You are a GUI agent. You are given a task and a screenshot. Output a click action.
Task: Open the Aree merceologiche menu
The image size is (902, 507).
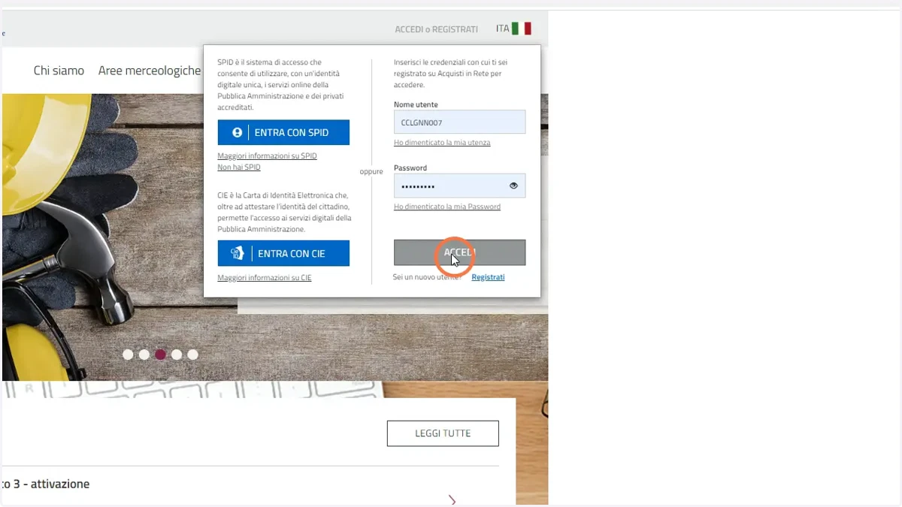pos(150,71)
